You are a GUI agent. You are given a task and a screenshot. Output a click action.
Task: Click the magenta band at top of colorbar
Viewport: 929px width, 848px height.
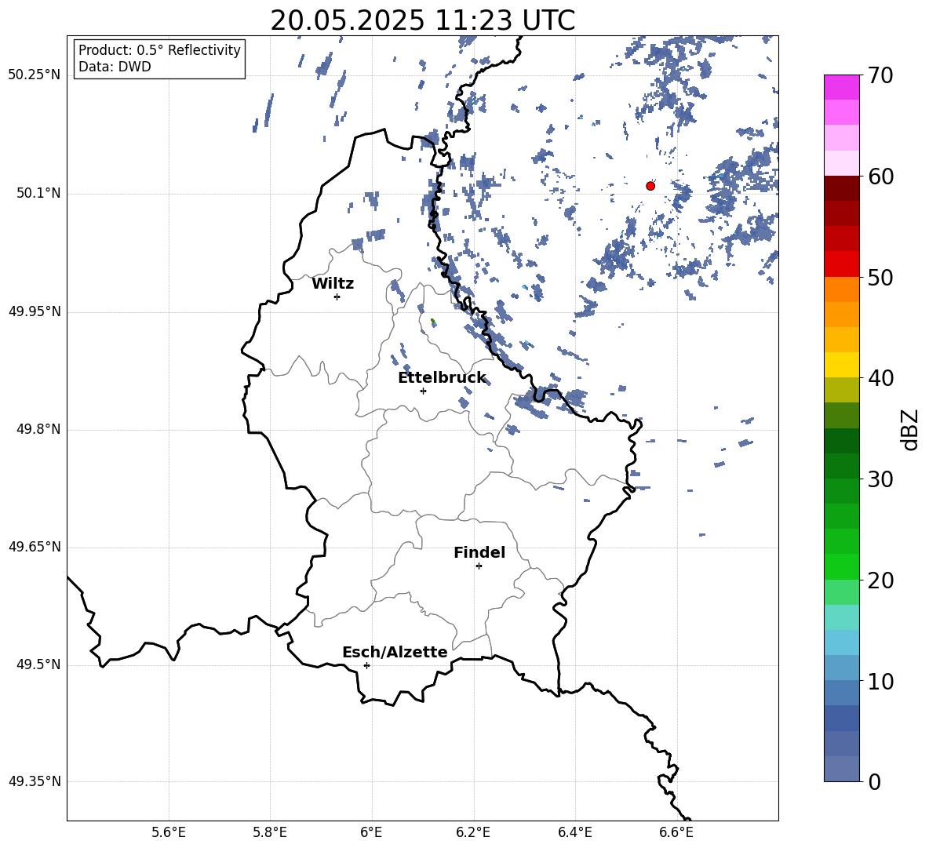pos(842,87)
